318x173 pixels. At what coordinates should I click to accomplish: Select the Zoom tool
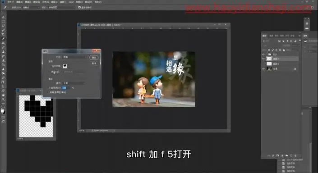tap(3, 99)
